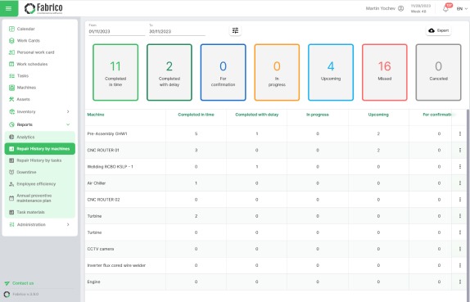The image size is (470, 302).
Task: Click the CCTV camera machine name
Action: [101, 250]
